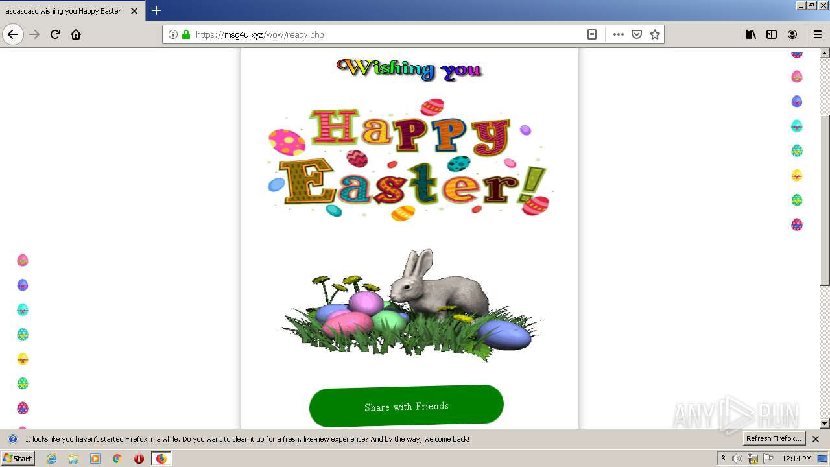830x467 pixels.
Task: Open media player from taskbar
Action: click(95, 459)
